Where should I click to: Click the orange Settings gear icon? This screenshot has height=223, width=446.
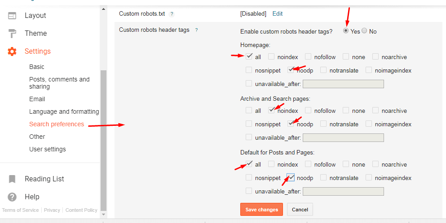tap(12, 51)
